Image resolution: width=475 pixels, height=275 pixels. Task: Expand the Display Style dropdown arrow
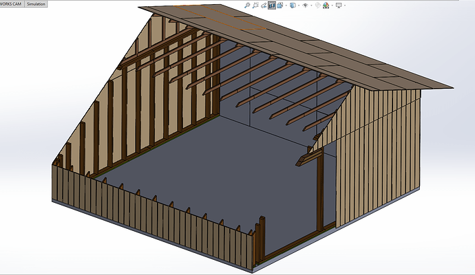pos(299,5)
